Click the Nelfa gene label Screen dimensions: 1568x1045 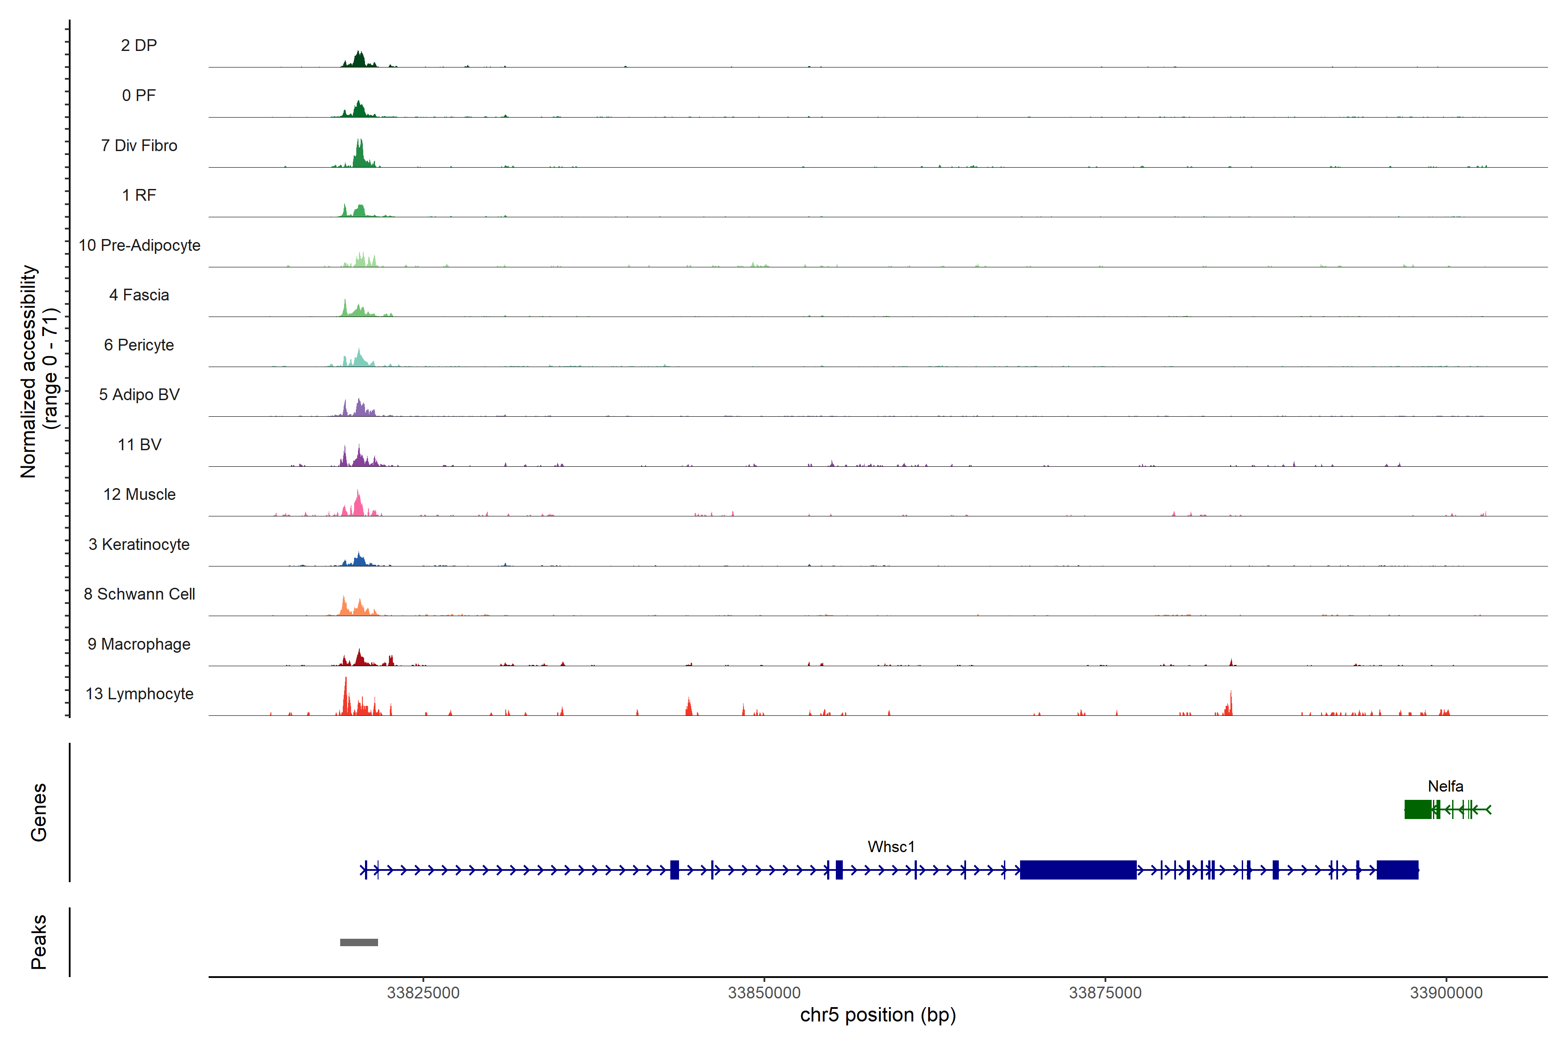[x=1445, y=786]
